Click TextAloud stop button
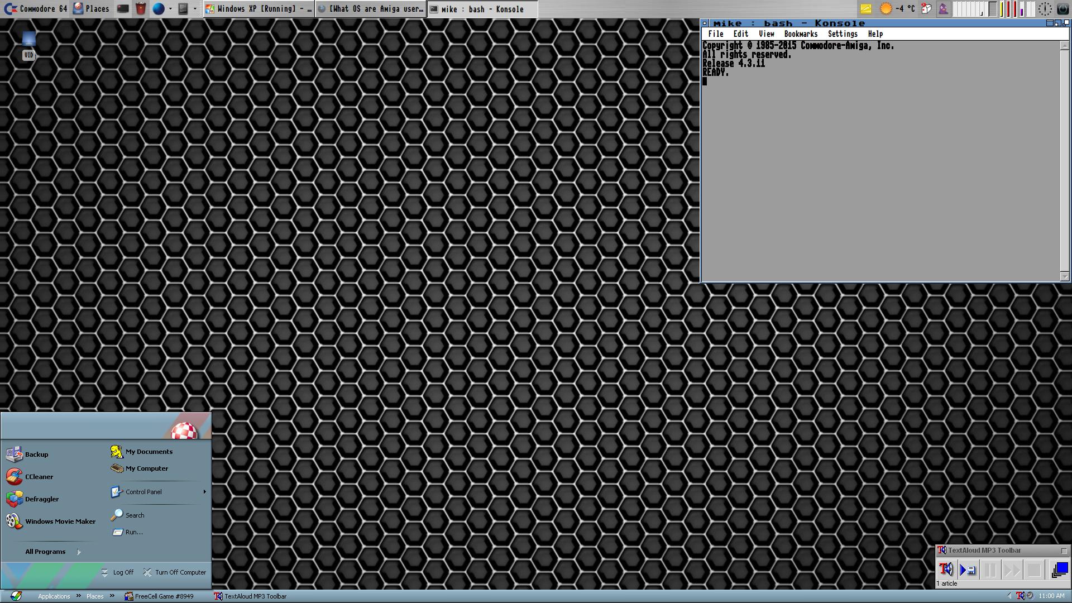Viewport: 1072px width, 603px height. pos(1033,569)
